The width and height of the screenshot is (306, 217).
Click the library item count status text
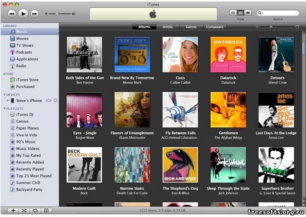[x=162, y=211]
